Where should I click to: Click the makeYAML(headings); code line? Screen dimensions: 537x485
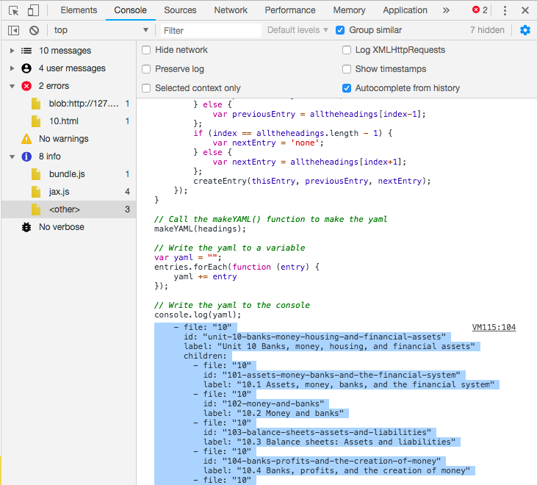pyautogui.click(x=200, y=229)
